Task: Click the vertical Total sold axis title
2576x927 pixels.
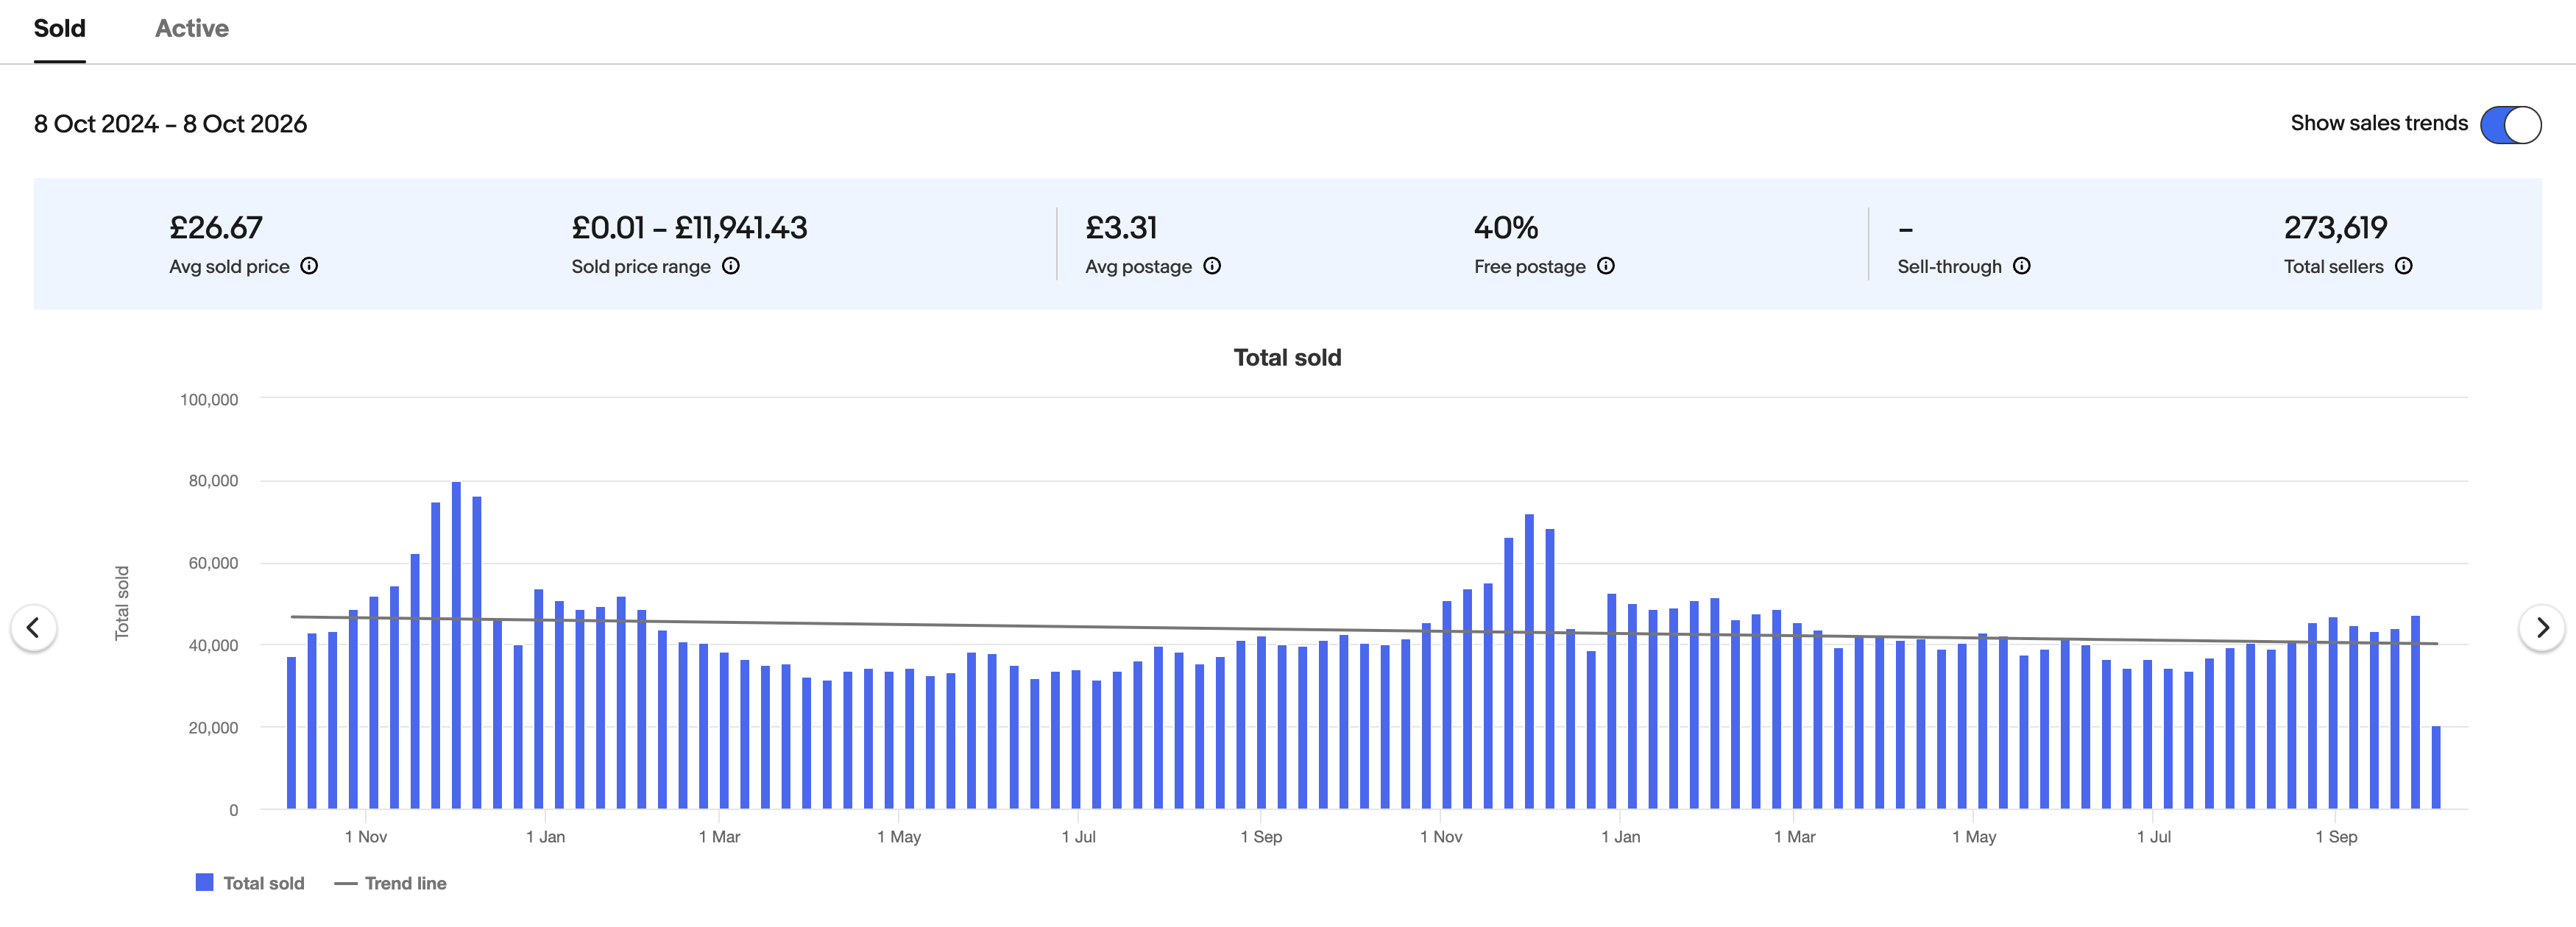Action: pos(122,603)
